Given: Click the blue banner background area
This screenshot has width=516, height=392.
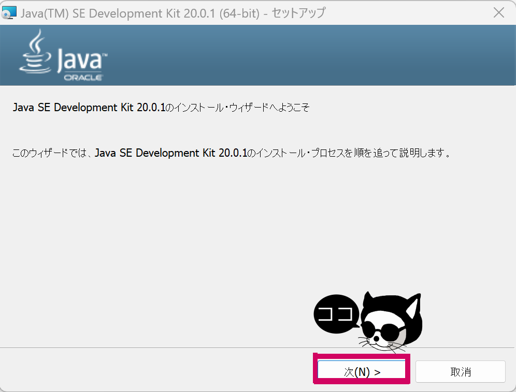Looking at the screenshot, I should [311, 54].
